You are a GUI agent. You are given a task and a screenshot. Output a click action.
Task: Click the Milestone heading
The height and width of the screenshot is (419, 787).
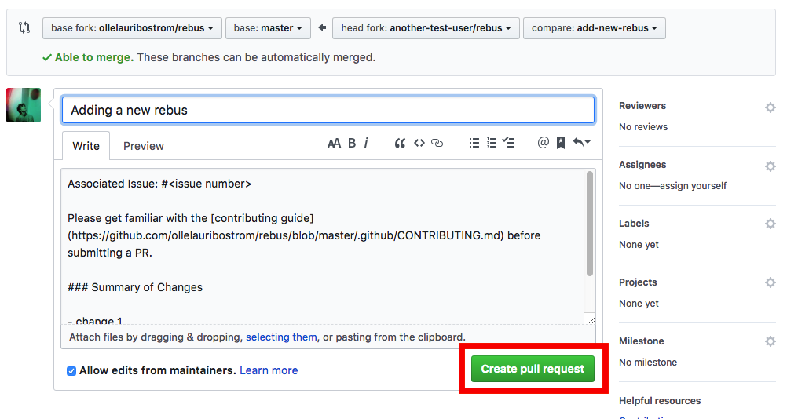[x=641, y=341]
